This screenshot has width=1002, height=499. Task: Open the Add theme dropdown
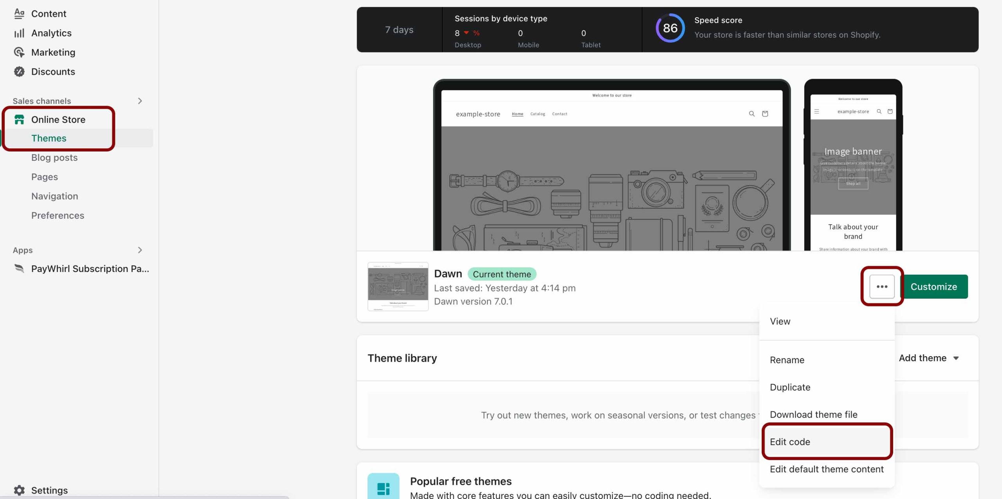[x=929, y=358]
